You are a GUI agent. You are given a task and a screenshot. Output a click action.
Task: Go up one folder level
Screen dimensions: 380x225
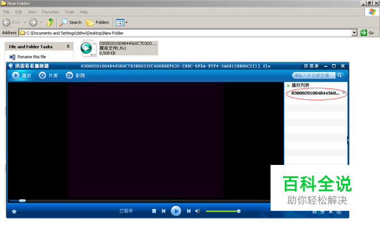pos(50,22)
